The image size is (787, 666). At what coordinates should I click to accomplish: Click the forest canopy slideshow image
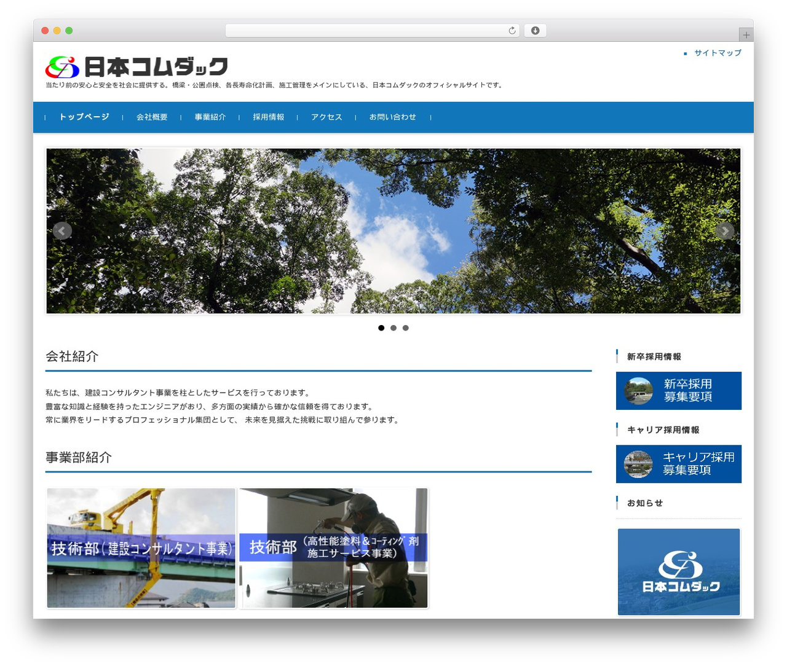tap(393, 231)
